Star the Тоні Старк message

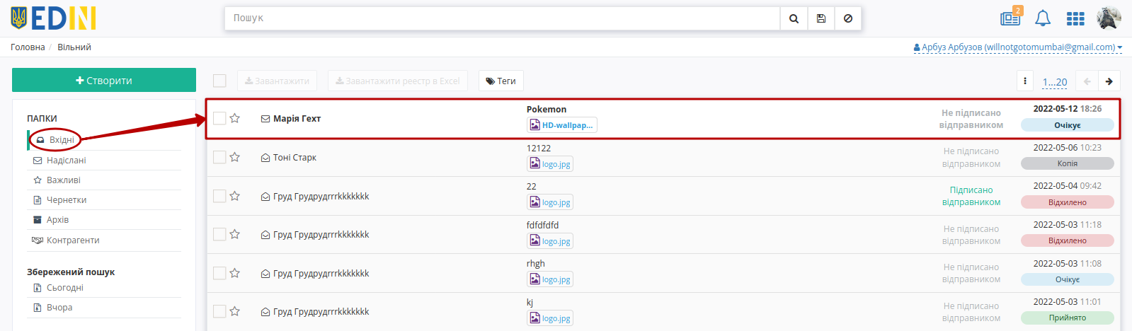235,157
